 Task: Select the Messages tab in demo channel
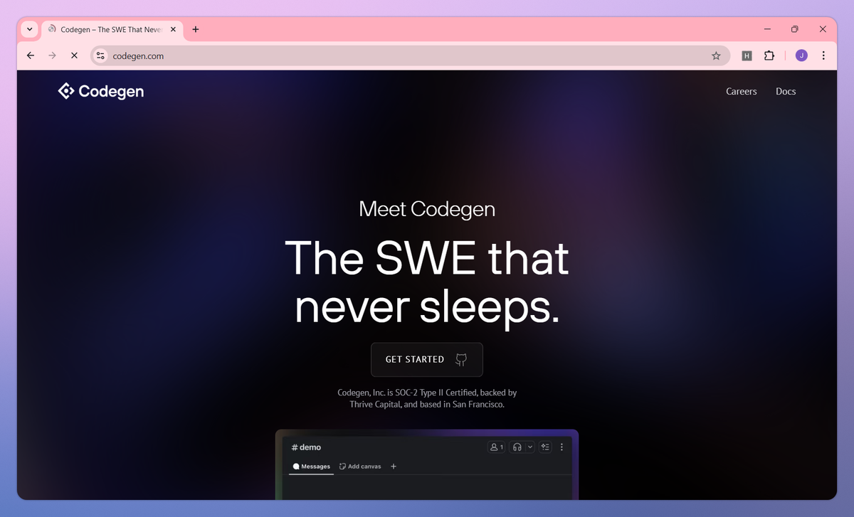[x=312, y=467]
